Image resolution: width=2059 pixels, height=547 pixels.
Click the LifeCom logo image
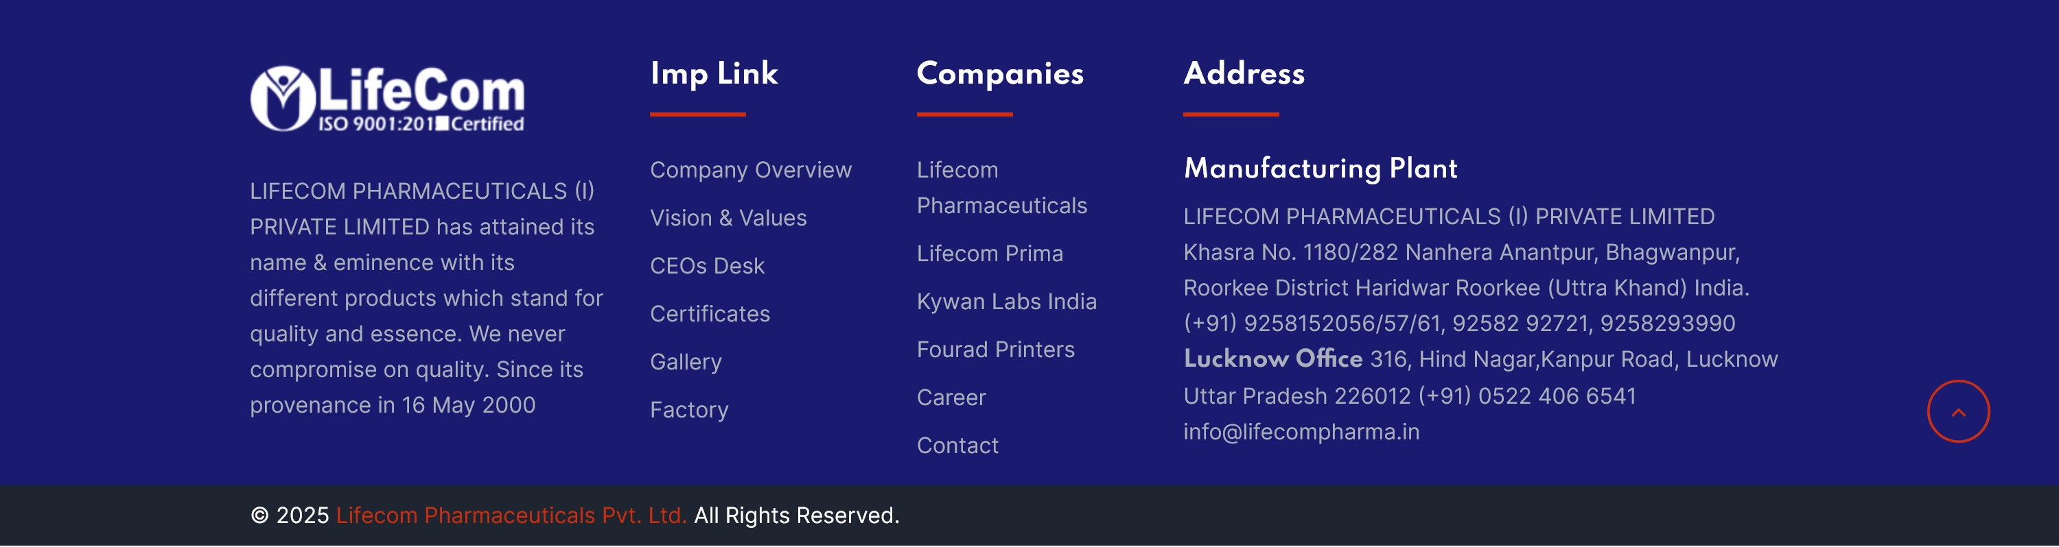point(388,99)
